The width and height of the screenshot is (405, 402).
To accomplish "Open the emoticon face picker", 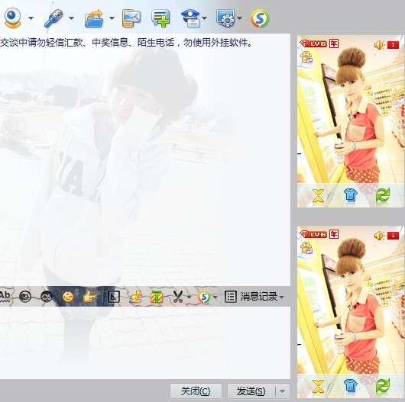I will coord(68,297).
